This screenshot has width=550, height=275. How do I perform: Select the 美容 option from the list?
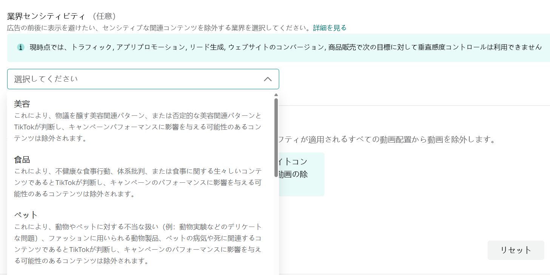coord(22,104)
